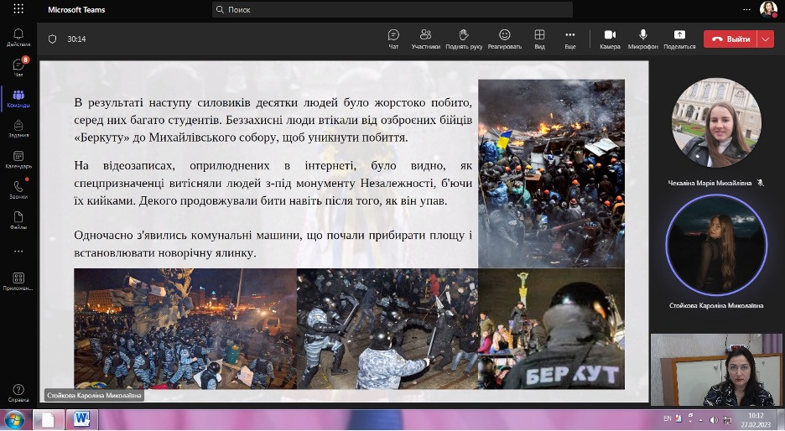785x431 pixels.
Task: Open Word from the Windows taskbar
Action: [x=82, y=419]
